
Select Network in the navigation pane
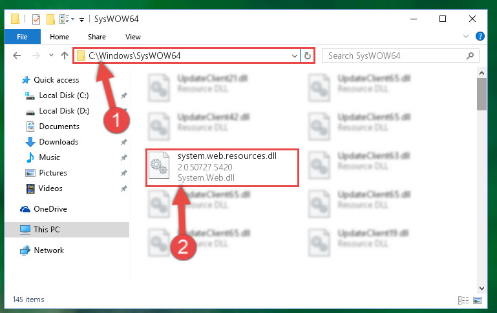[49, 250]
